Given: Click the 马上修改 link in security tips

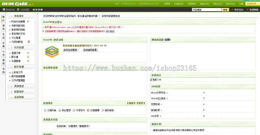Looking at the screenshot, I should [110, 31].
